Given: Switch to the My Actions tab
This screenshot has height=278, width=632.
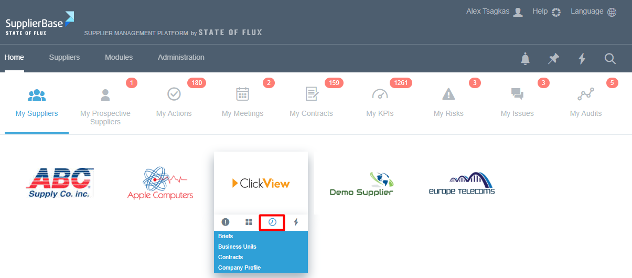Looking at the screenshot, I should coord(174,103).
